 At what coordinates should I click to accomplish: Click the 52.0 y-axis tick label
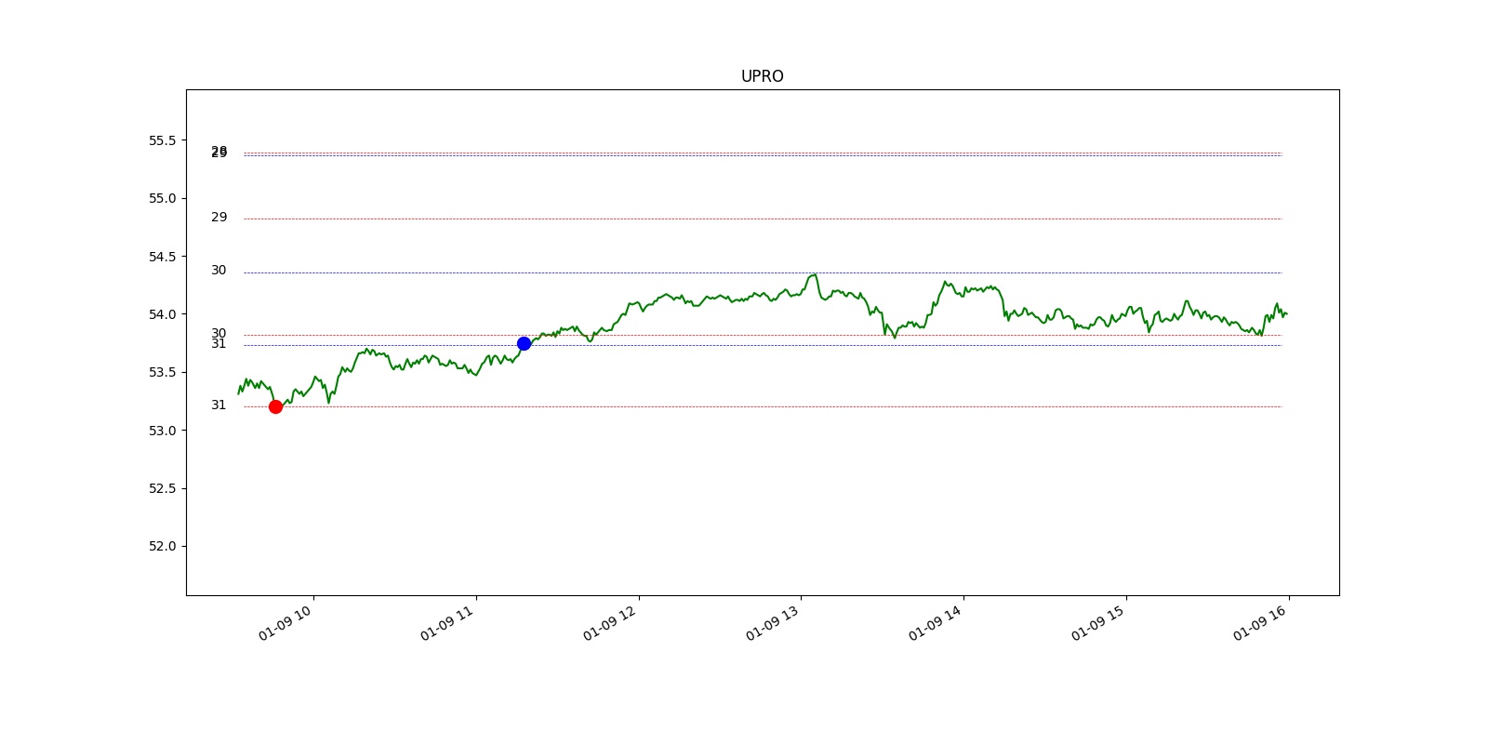(162, 546)
